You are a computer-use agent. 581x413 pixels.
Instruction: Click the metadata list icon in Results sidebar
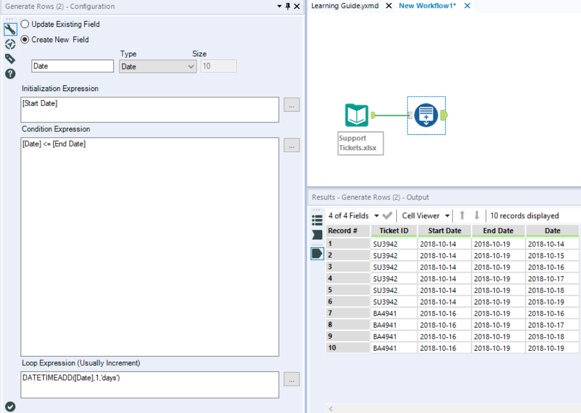316,220
